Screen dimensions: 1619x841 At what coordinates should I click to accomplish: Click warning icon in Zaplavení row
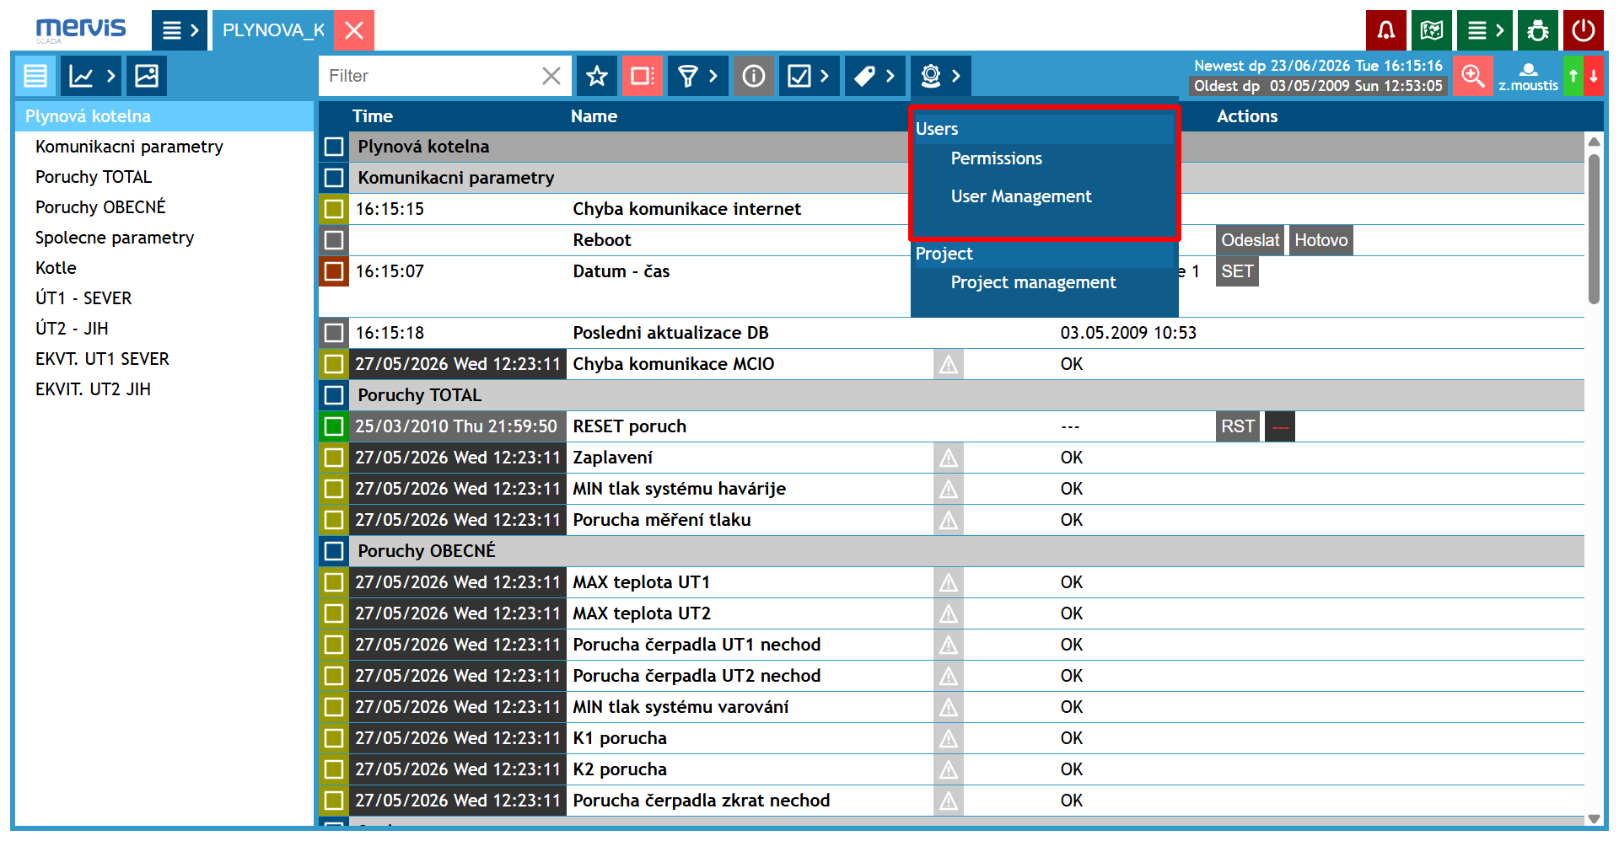[949, 458]
